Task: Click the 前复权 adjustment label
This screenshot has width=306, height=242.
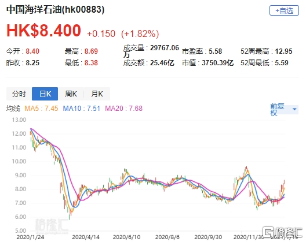Action: pyautogui.click(x=277, y=110)
